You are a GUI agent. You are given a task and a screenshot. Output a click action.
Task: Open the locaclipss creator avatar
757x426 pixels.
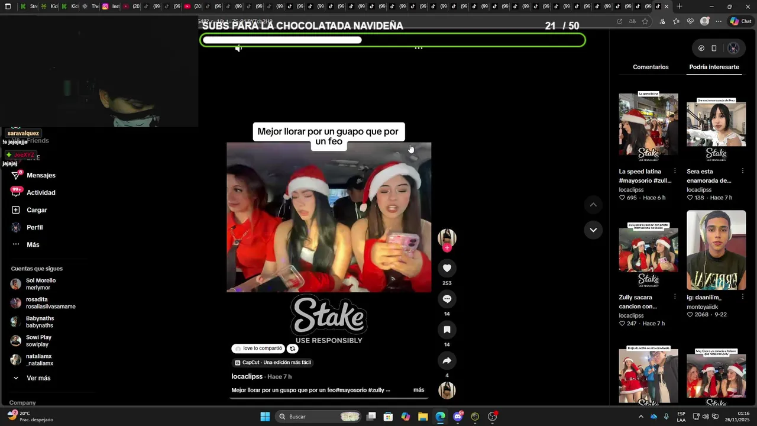tap(447, 237)
